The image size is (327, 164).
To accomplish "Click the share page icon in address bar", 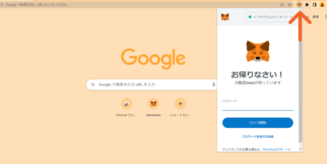I will [x=282, y=4].
